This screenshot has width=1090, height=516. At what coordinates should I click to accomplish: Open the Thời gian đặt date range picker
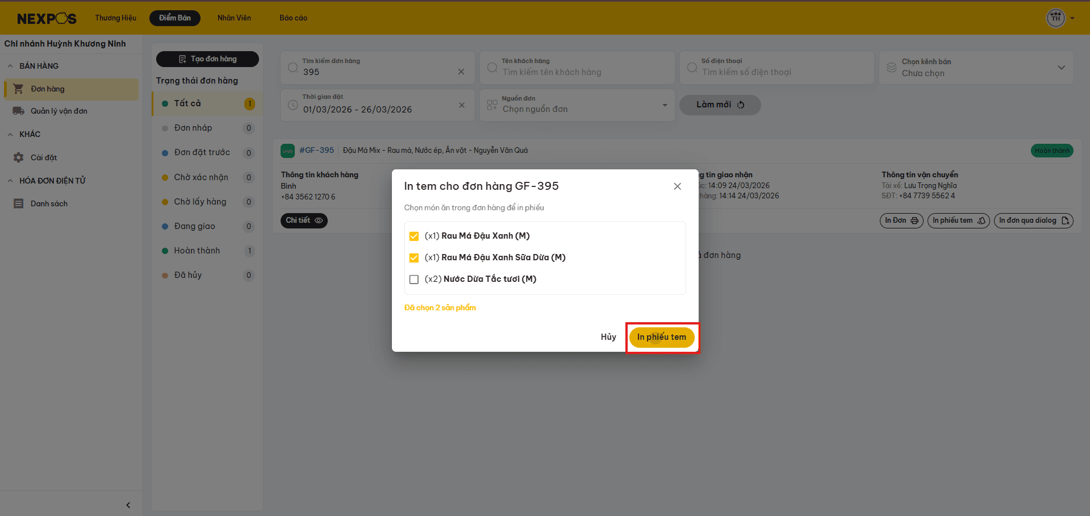click(x=377, y=105)
